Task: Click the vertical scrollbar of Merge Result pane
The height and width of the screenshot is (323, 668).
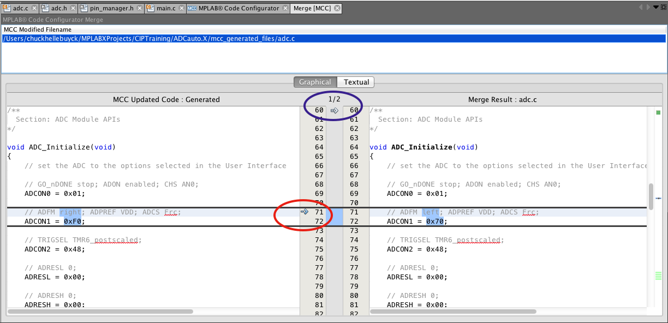Action: [651, 197]
